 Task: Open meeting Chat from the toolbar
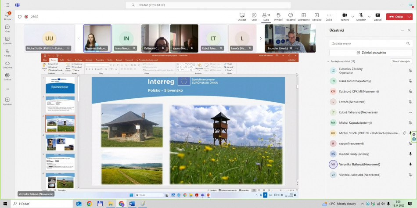point(254,15)
